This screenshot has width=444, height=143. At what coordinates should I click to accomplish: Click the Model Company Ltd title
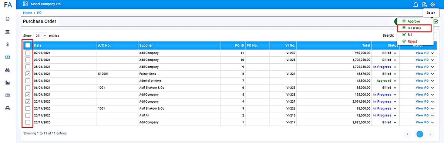pos(46,4)
